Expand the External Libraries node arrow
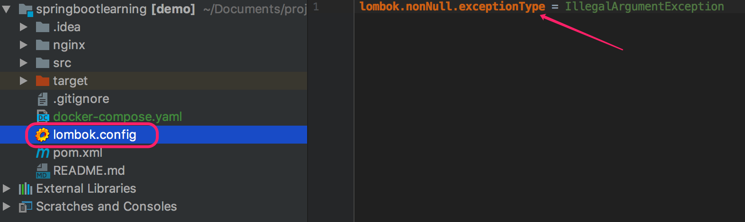 click(7, 188)
